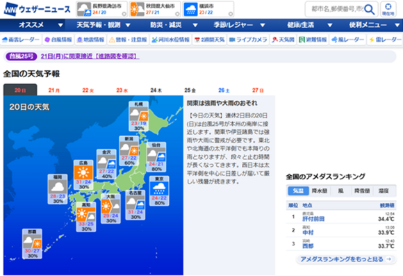
Task: Open typhoon 25 route map link
Action: pyautogui.click(x=90, y=56)
